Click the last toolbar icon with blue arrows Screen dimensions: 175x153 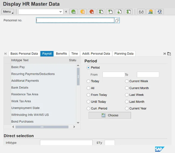[159, 12]
